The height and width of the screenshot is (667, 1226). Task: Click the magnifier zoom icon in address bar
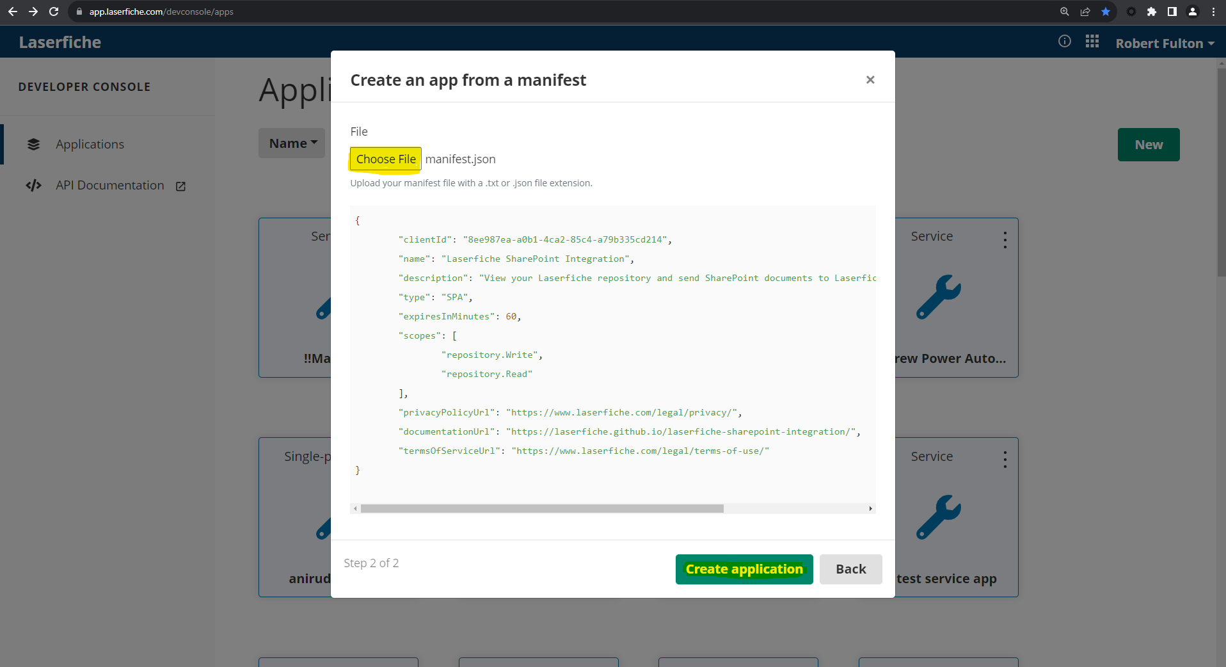(x=1064, y=12)
